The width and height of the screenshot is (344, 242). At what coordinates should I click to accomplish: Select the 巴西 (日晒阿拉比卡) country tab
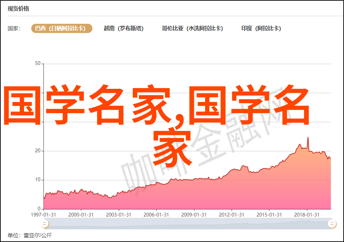(x=62, y=29)
